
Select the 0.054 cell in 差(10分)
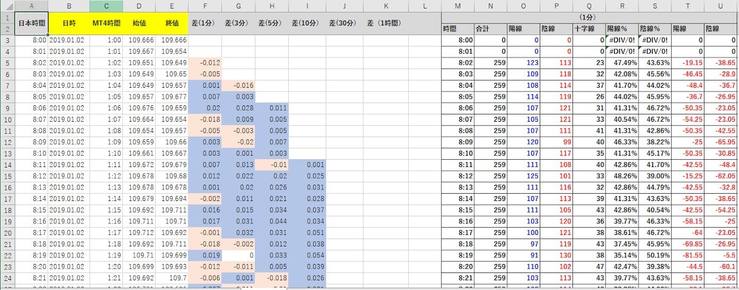307,255
